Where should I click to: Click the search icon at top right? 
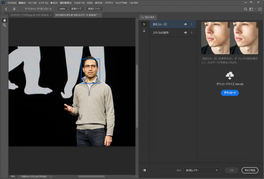pos(245,9)
